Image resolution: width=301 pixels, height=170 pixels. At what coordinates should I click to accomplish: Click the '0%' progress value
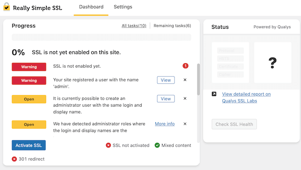[x=18, y=52]
